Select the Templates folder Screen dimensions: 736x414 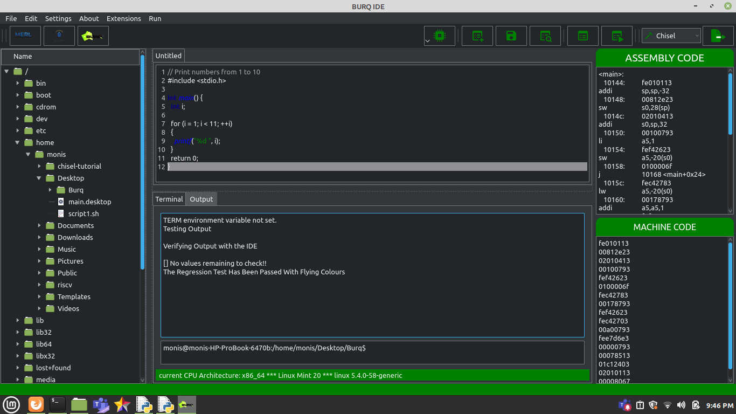coord(74,296)
